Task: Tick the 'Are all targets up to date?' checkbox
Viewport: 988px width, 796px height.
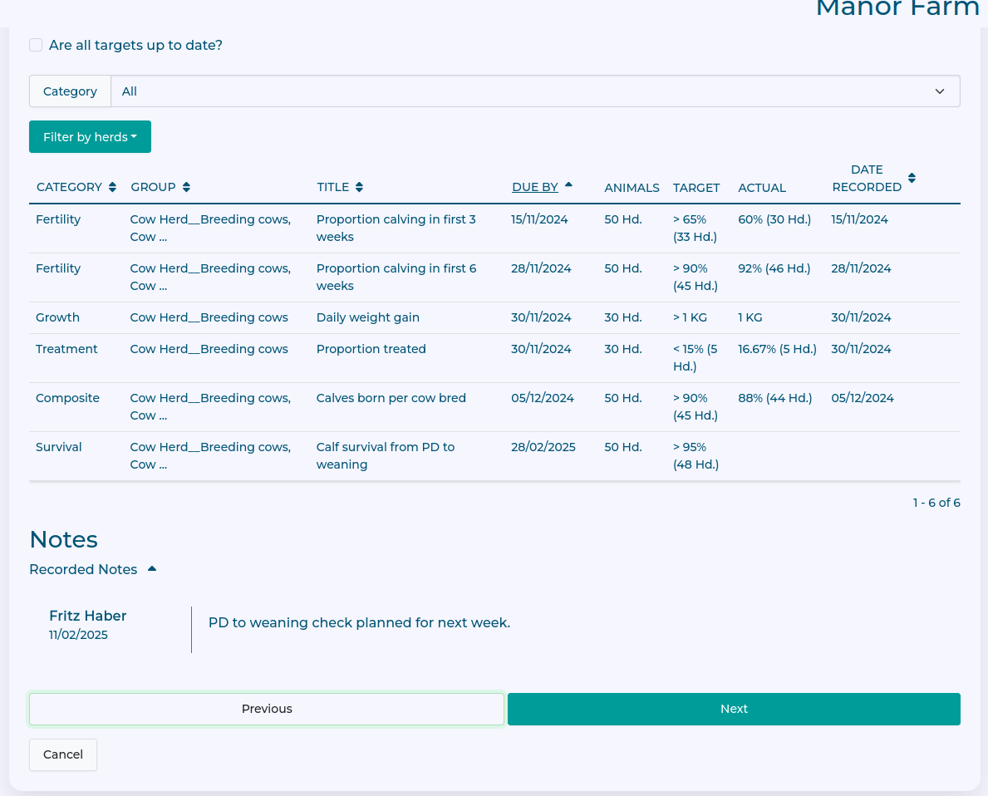Action: pos(36,45)
